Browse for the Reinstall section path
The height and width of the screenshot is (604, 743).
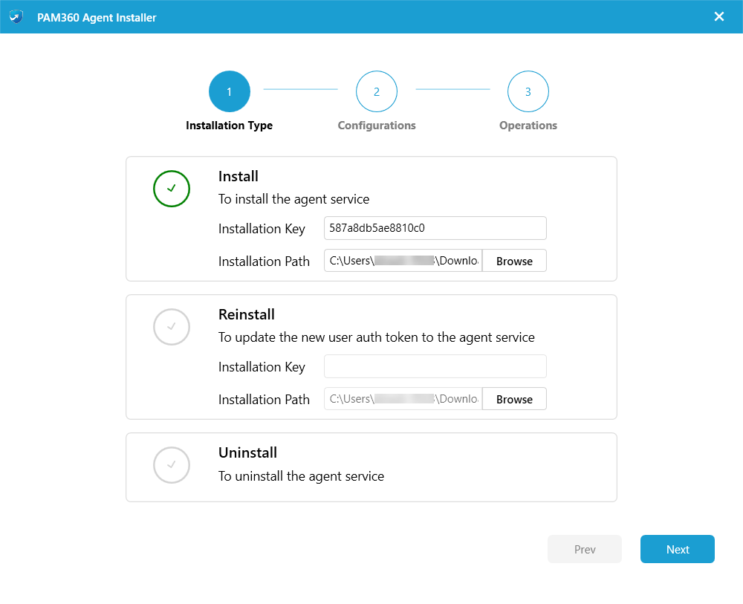pos(514,399)
